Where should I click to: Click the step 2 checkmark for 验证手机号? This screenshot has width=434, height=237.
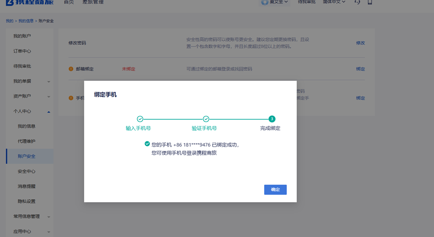(206, 119)
